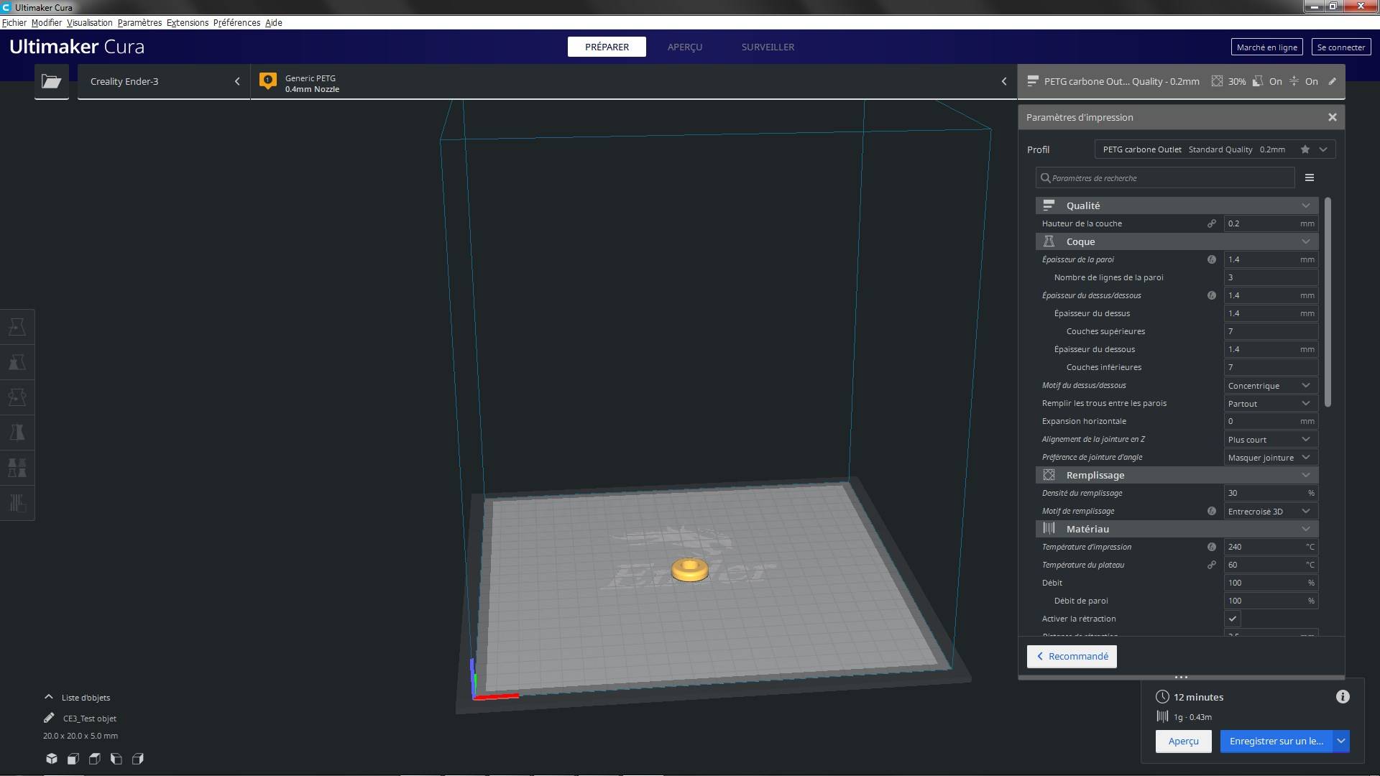
Task: Switch to right side view icon
Action: click(x=138, y=759)
